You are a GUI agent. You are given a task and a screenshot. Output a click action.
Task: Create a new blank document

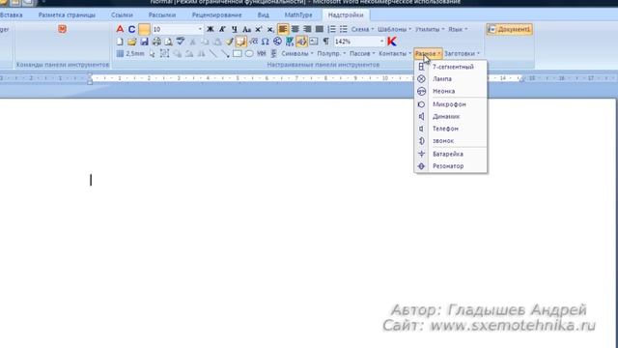coord(120,42)
